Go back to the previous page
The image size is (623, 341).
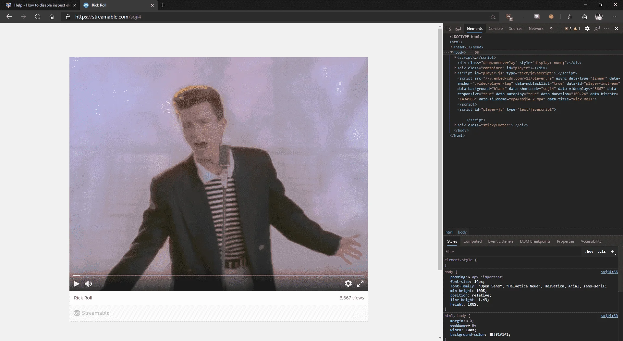point(9,17)
